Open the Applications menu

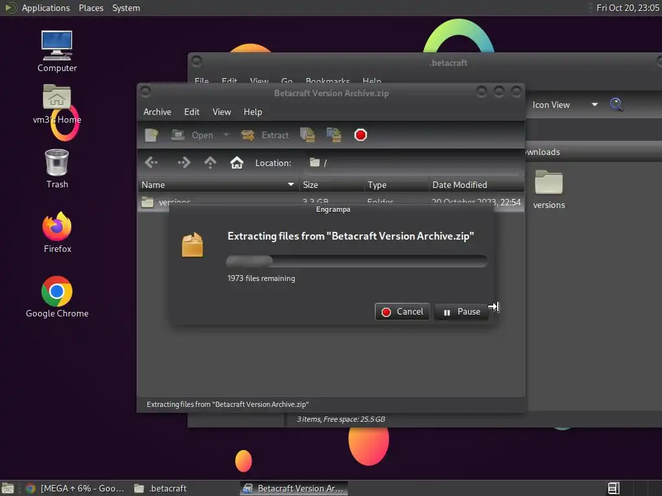(46, 8)
